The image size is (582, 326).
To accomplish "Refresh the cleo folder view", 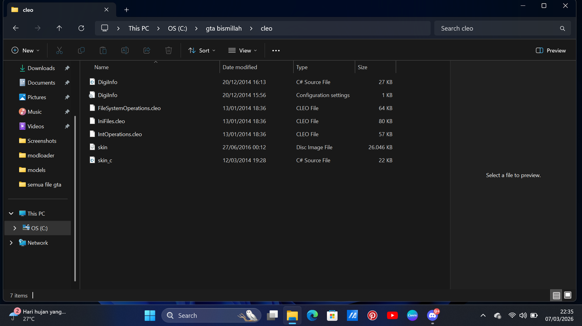I will click(x=81, y=28).
